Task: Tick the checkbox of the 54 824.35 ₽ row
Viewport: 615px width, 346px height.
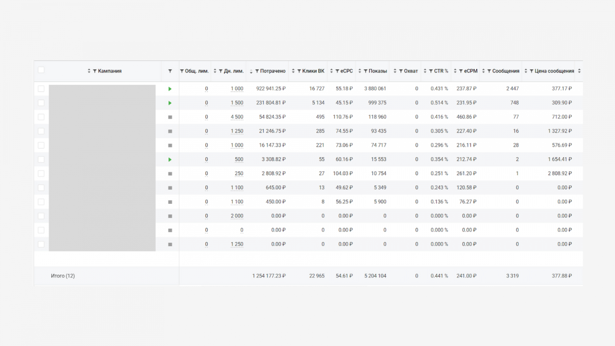Action: 41,117
